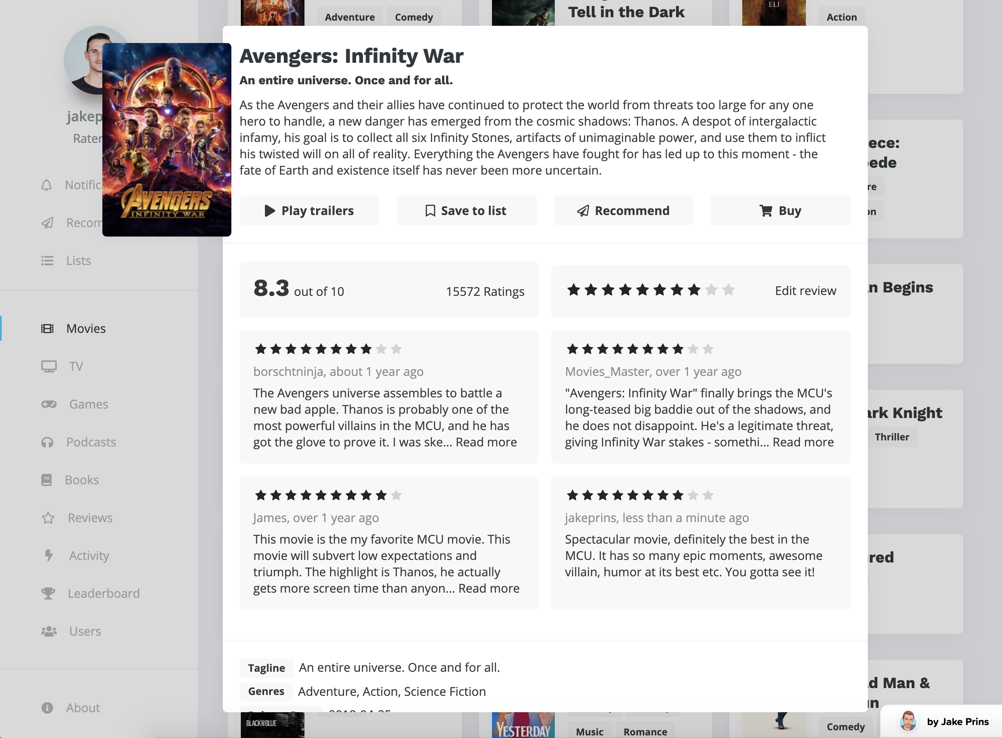This screenshot has height=738, width=1002.
Task: Expand Movies_Master's review via Read more
Action: click(803, 442)
